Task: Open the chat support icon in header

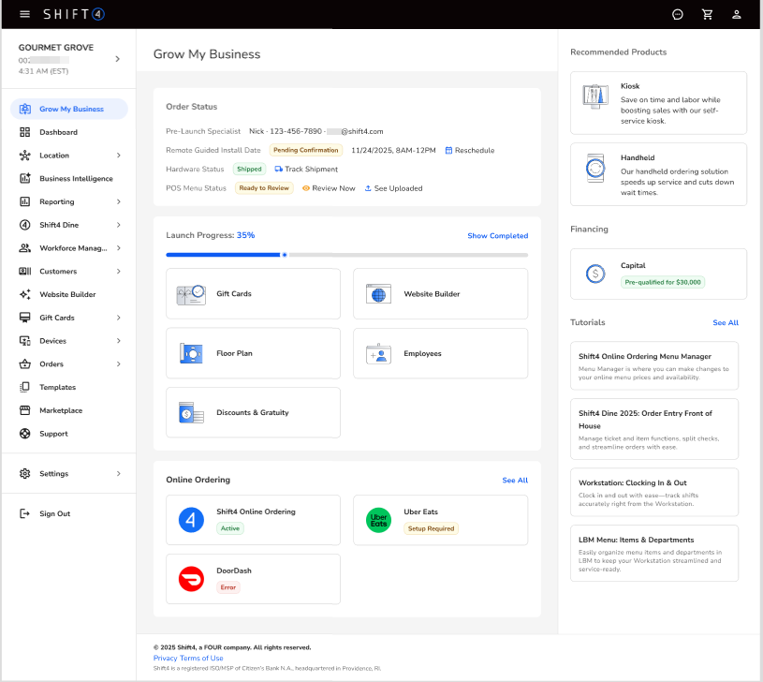Action: [678, 15]
